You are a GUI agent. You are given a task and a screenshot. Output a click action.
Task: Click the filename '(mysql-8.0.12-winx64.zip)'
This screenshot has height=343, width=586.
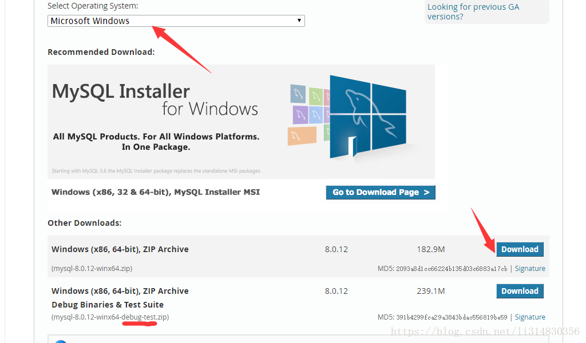click(92, 268)
